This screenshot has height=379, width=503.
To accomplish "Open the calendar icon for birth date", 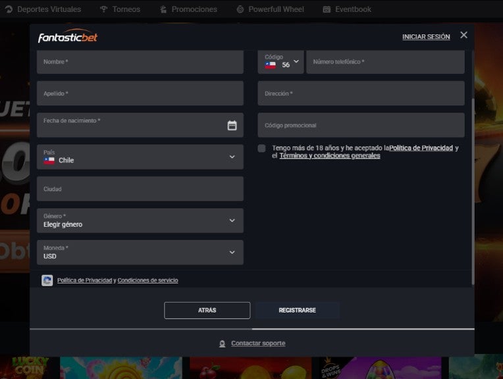I will [x=232, y=126].
